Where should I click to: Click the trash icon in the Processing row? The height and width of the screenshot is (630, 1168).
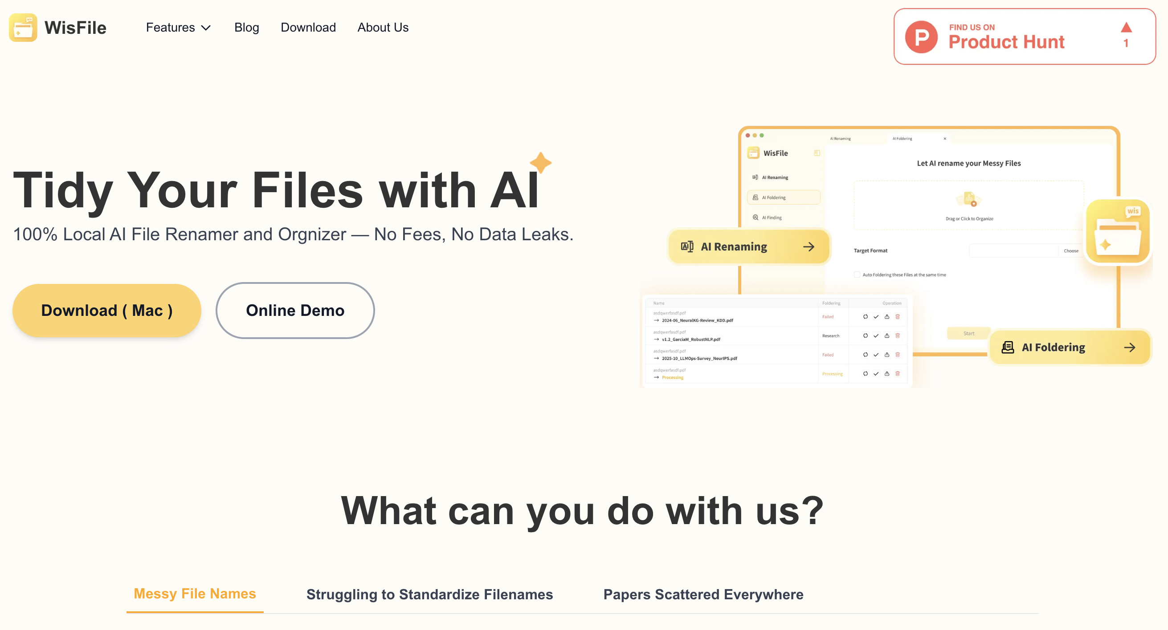898,374
